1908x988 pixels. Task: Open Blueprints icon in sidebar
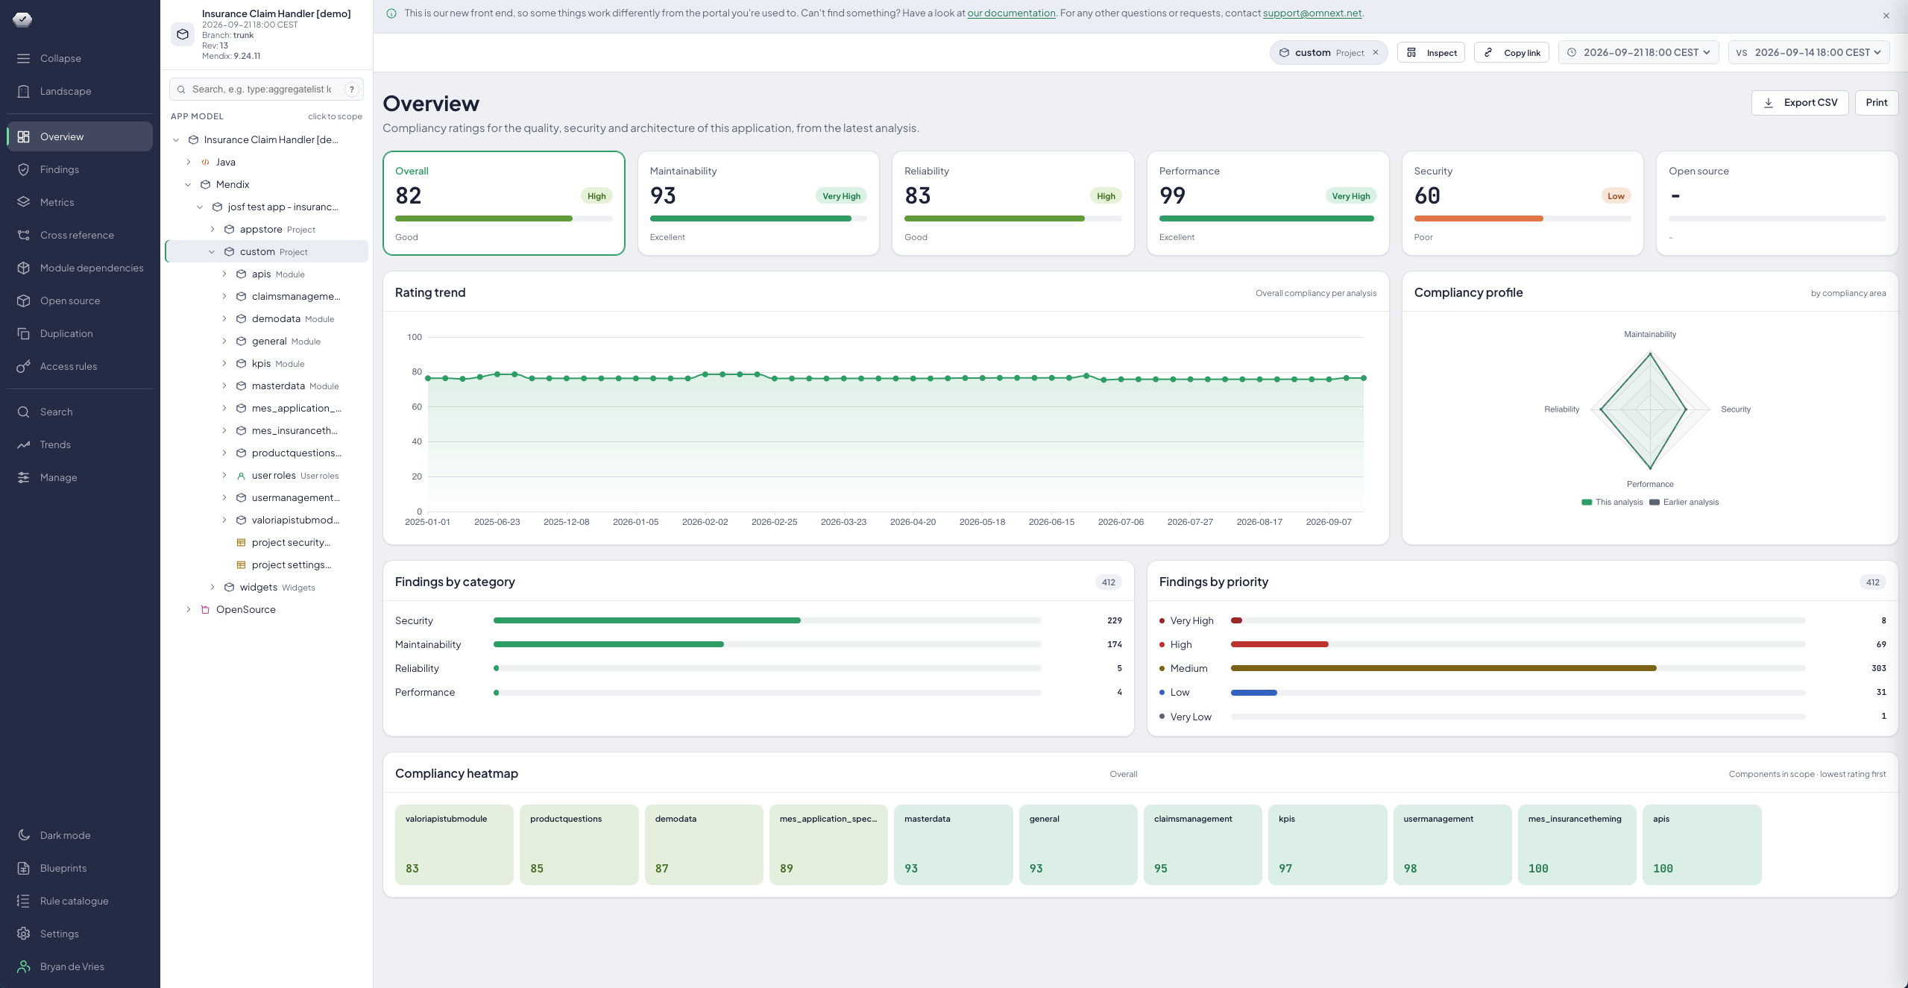coord(24,868)
